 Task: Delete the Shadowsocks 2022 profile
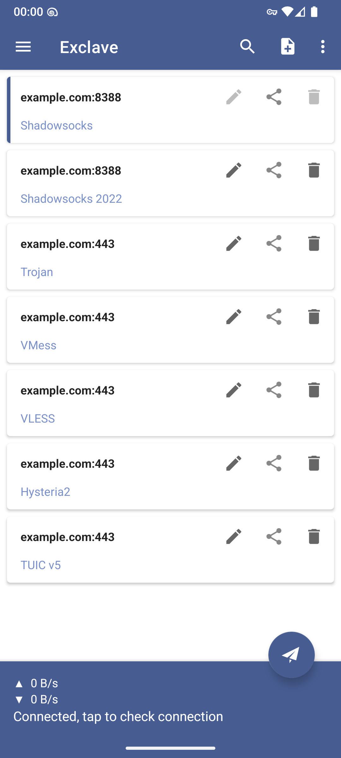tap(314, 170)
